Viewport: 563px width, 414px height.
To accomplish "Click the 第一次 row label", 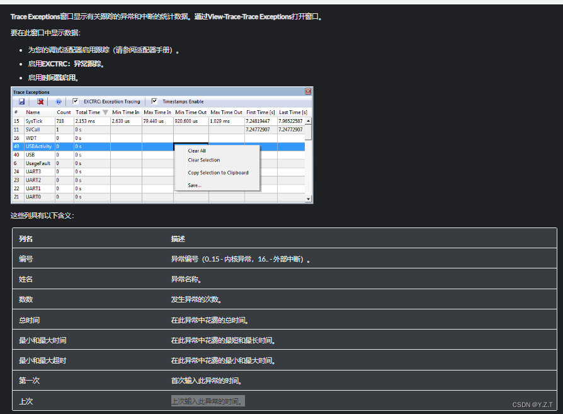I will [30, 381].
